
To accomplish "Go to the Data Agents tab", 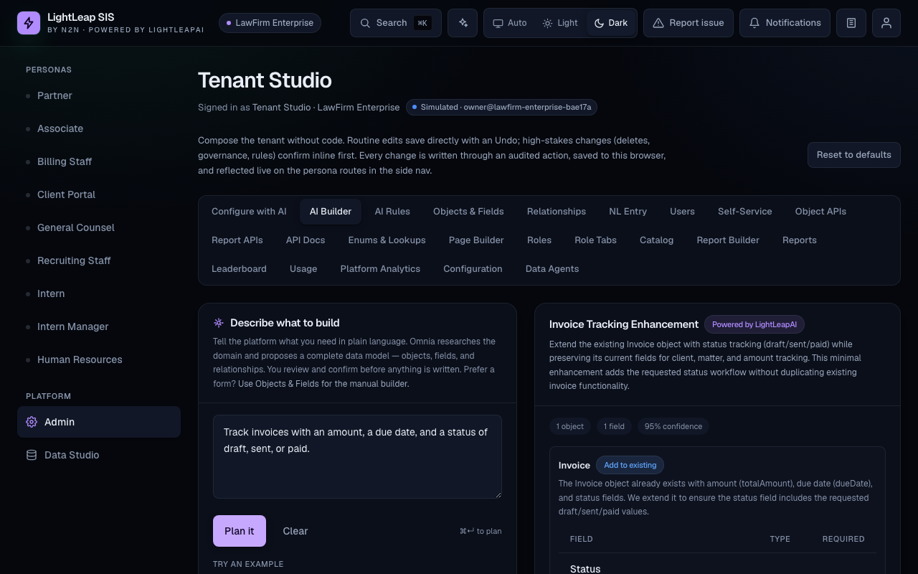I will (x=552, y=269).
